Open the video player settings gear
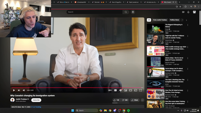The image size is (201, 113). pyautogui.click(x=121, y=90)
